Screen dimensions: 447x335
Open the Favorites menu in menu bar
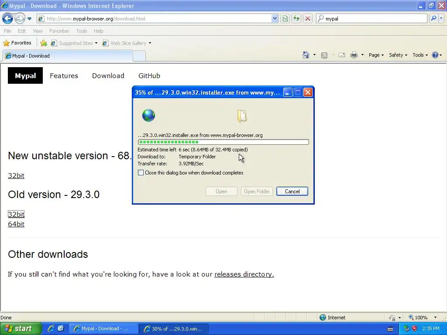pos(59,31)
